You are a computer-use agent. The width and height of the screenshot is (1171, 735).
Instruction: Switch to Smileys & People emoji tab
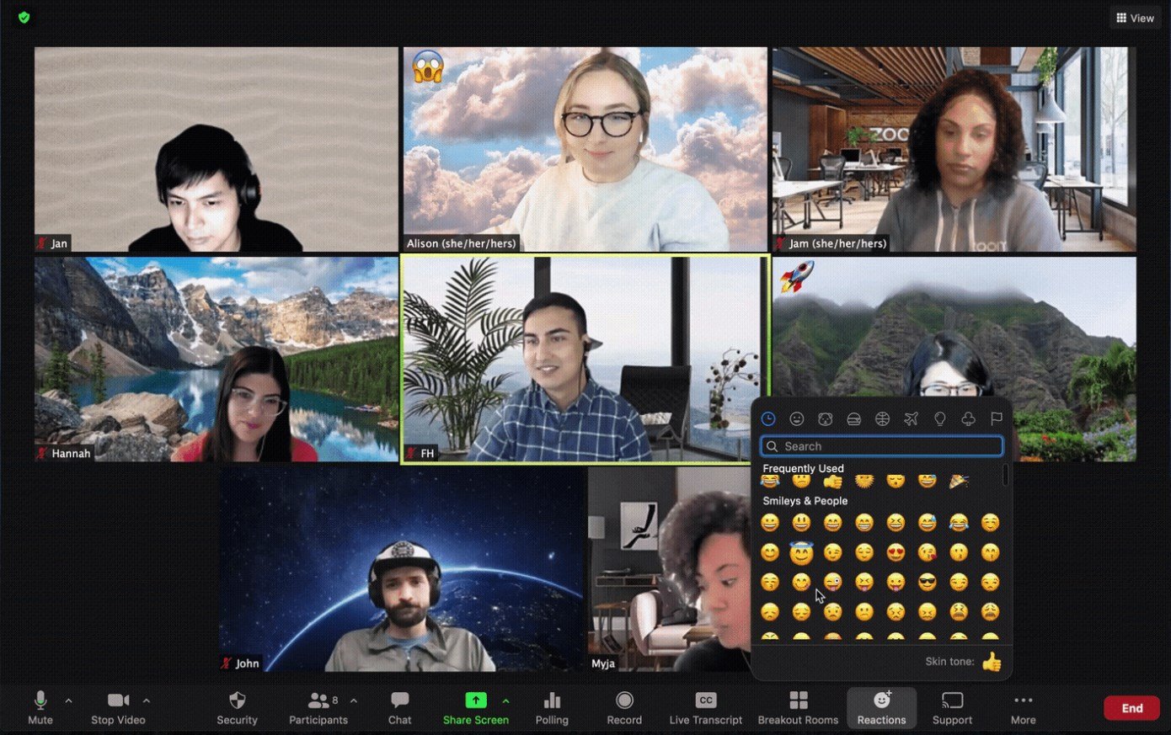coord(797,418)
